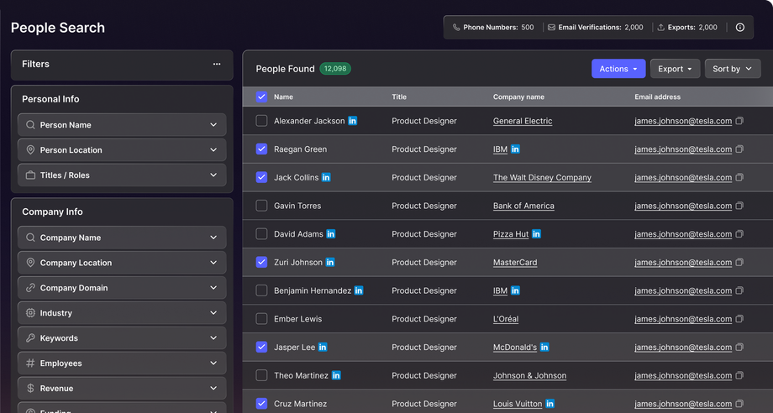Image resolution: width=773 pixels, height=413 pixels.
Task: Expand the Revenue filter
Action: coord(122,389)
